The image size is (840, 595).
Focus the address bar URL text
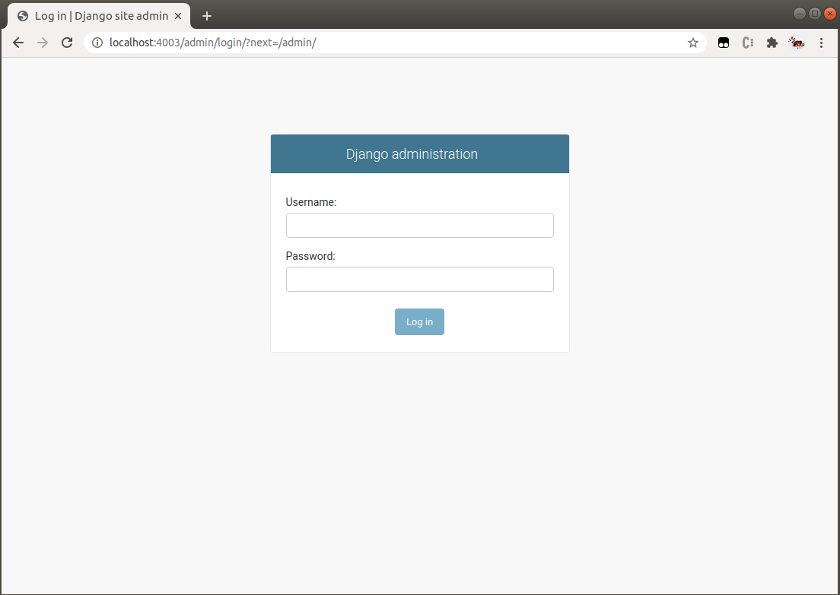pyautogui.click(x=213, y=43)
